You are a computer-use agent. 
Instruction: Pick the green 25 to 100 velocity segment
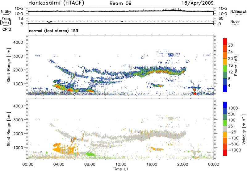tap(225, 123)
